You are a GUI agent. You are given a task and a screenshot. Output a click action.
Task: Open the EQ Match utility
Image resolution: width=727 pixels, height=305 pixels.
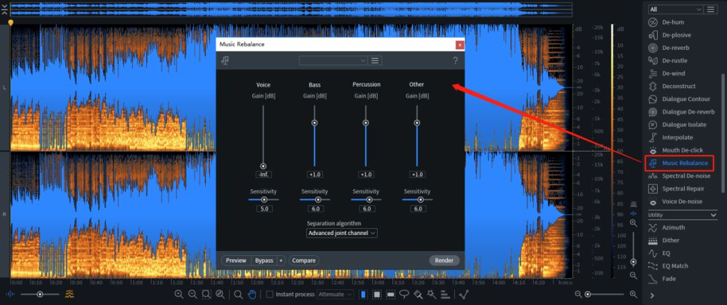pyautogui.click(x=674, y=266)
